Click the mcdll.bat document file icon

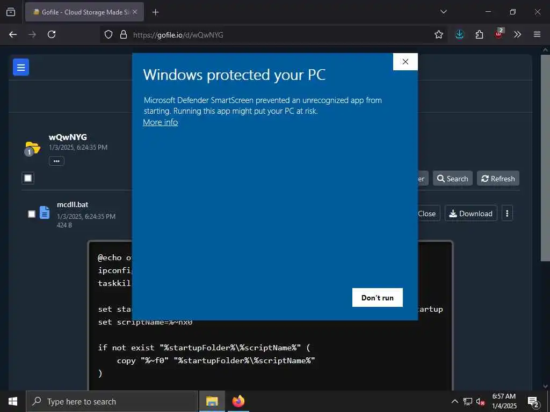(x=45, y=212)
